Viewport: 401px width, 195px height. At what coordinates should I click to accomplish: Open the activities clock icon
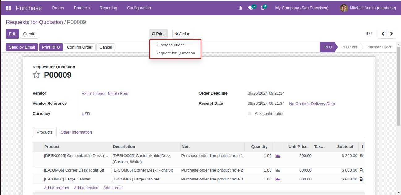pos(263,8)
